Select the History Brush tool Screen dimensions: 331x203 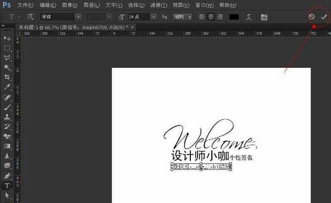(7, 126)
